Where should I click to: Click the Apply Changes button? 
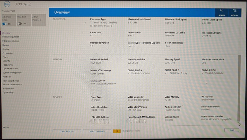[x=97, y=131]
